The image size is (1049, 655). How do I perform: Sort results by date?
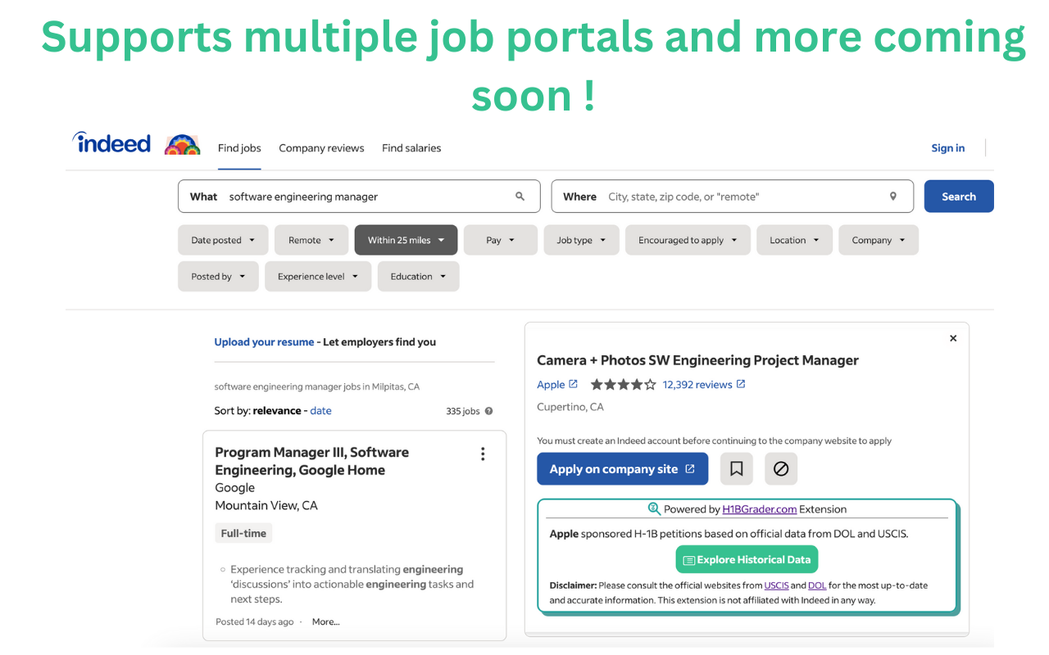tap(320, 411)
